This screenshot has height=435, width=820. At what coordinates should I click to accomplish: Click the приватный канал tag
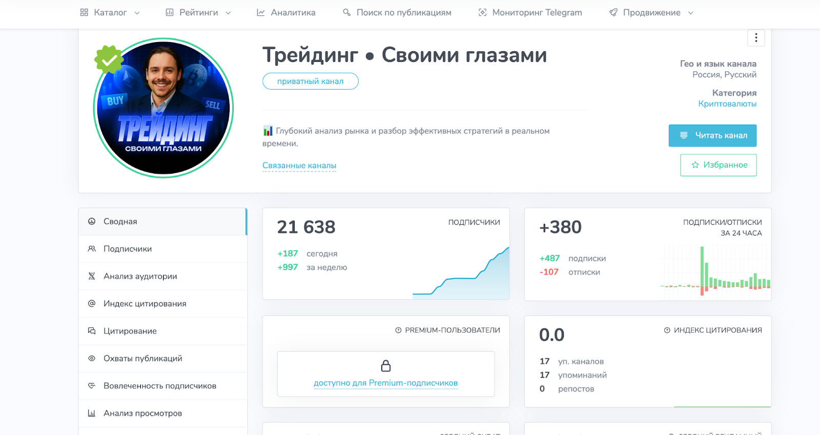coord(311,81)
